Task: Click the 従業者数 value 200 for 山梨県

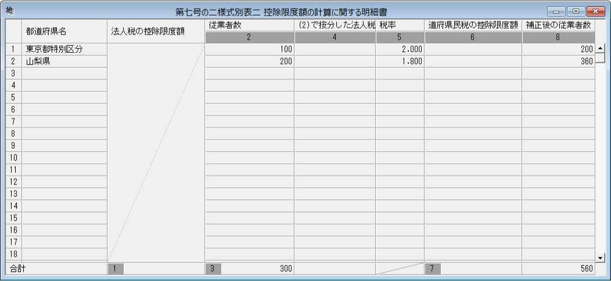Action: (x=249, y=62)
